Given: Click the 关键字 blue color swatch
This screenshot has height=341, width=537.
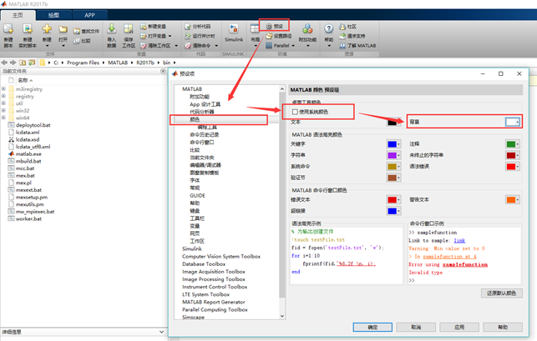Looking at the screenshot, I should click(x=393, y=144).
